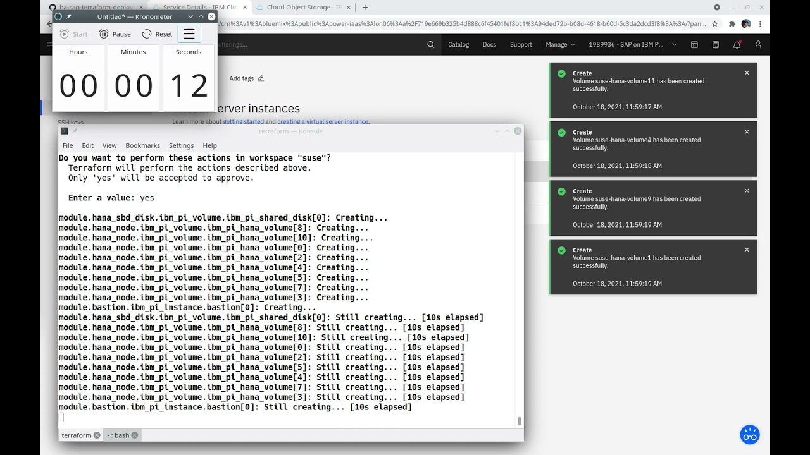Screen dimensions: 810x455
Task: Click the blue accessibility glasses floating button
Action: tap(750, 435)
